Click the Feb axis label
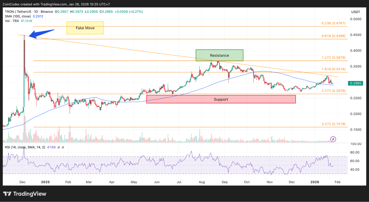The width and height of the screenshot is (369, 202). (x=337, y=182)
